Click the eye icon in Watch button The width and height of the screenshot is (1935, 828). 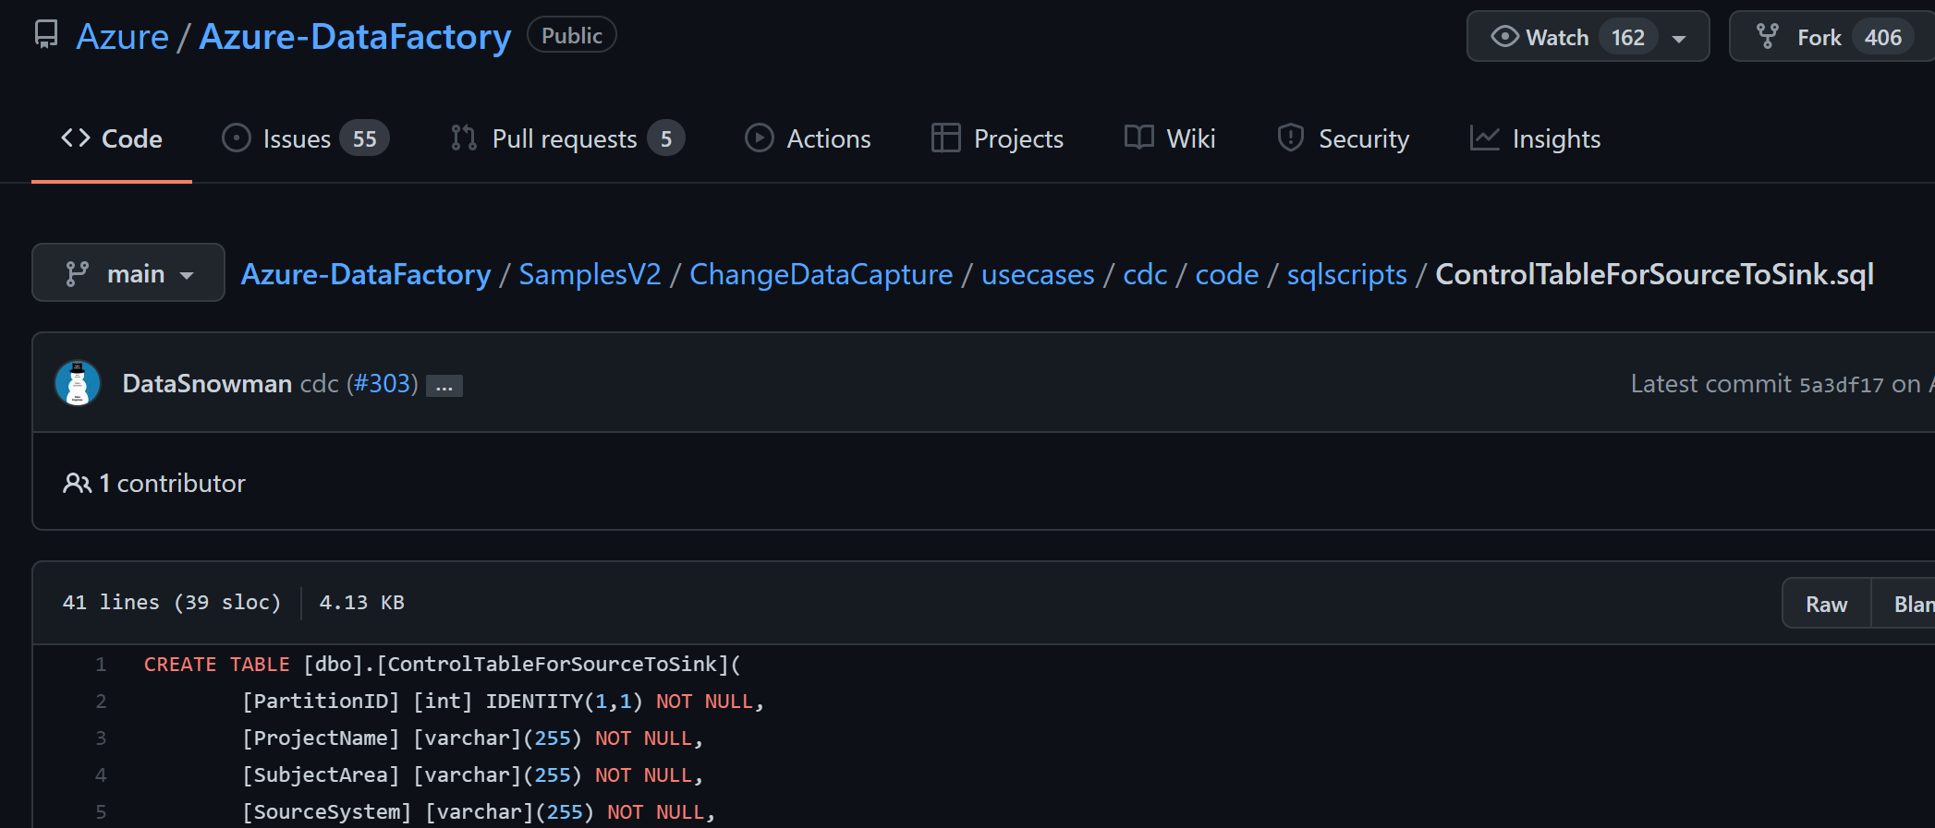click(x=1504, y=36)
